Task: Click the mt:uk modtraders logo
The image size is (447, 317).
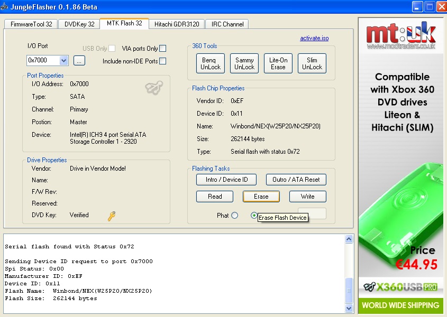Action: (x=401, y=35)
